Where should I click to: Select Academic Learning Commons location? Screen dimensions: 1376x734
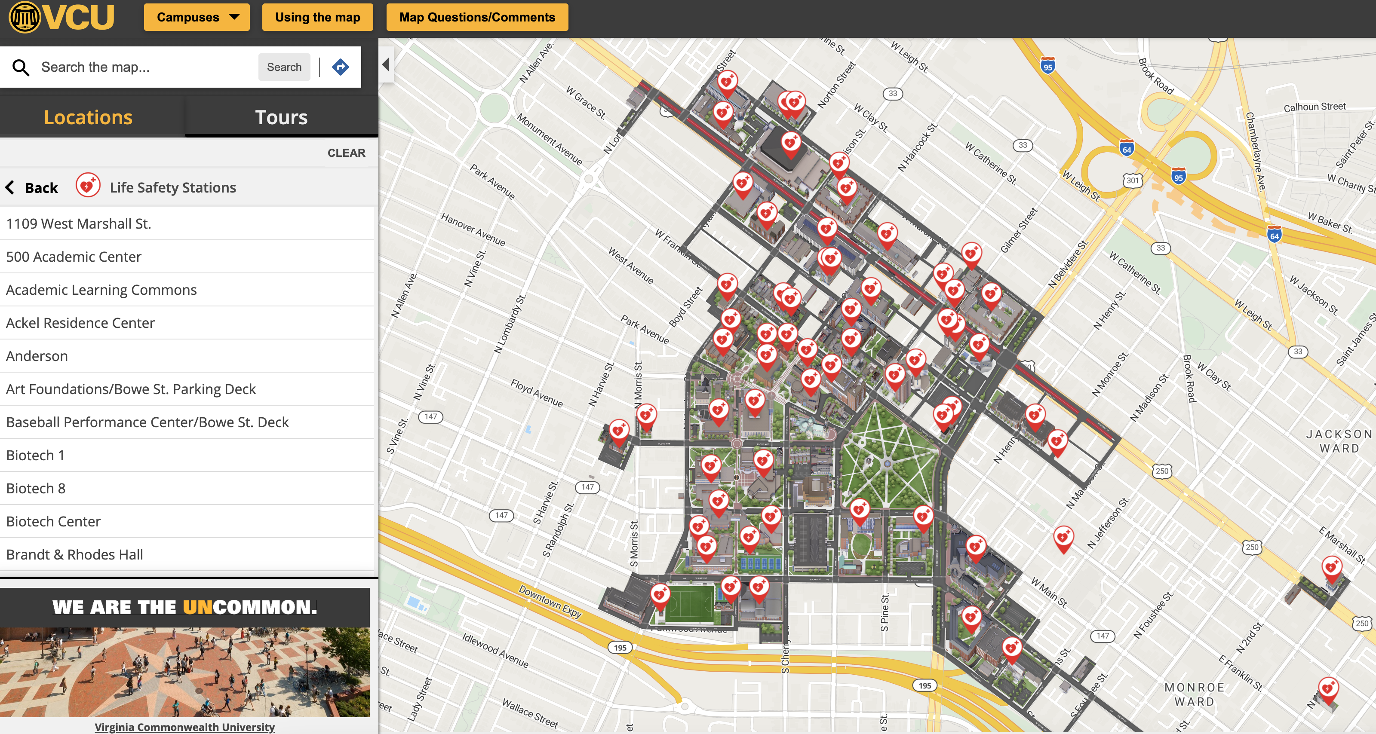coord(187,290)
